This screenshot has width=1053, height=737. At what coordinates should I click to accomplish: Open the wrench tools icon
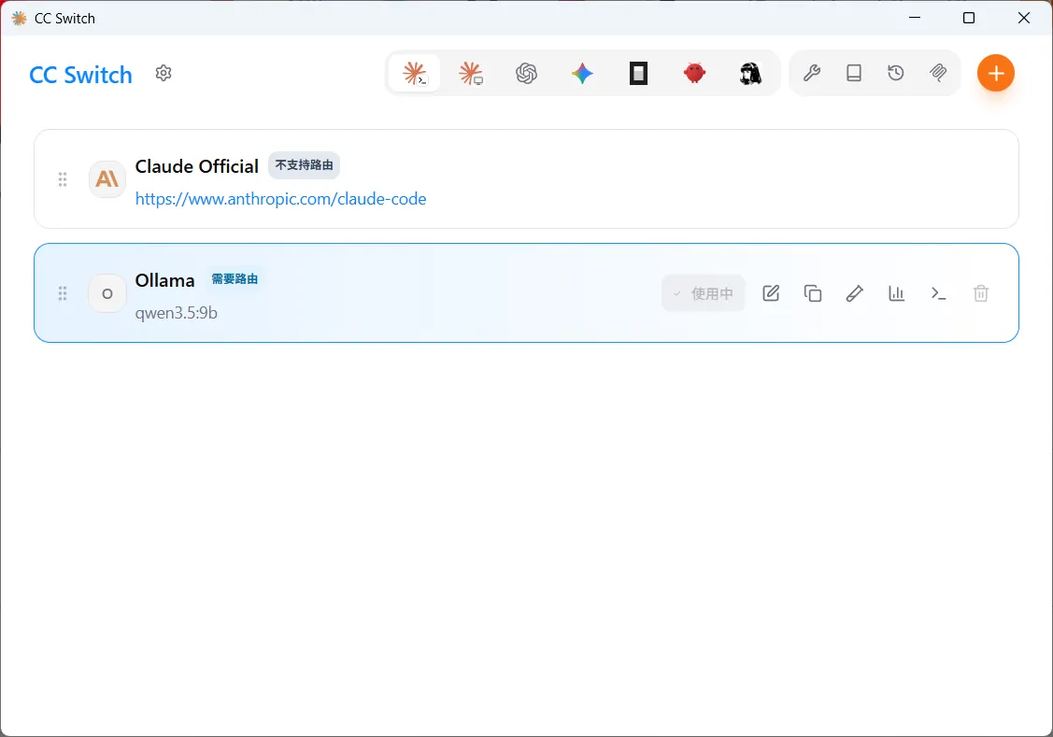pos(812,73)
